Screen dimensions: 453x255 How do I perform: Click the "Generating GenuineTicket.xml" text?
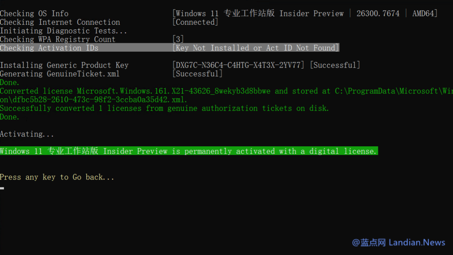[x=60, y=74]
